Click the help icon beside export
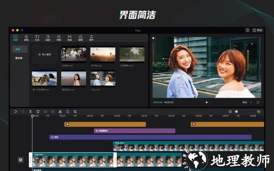 tap(248, 30)
